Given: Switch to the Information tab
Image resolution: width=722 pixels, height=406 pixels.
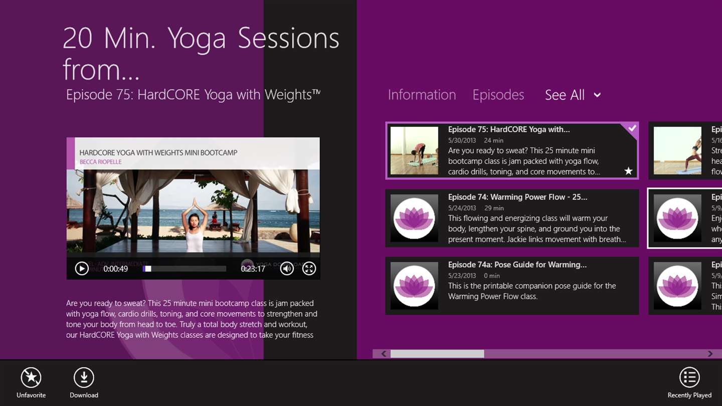Looking at the screenshot, I should click(422, 95).
